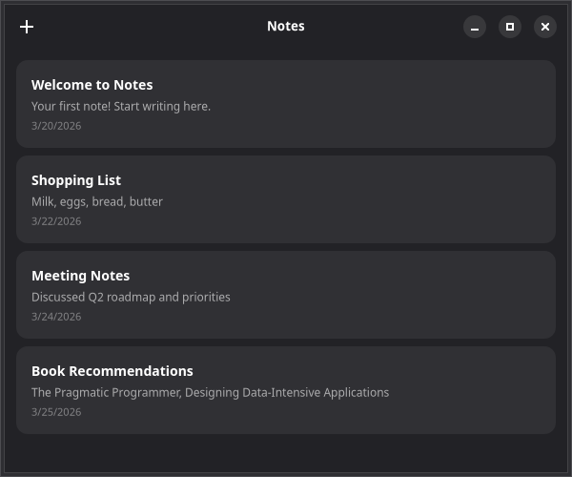
Task: Click the plus icon to add a note
Action: 27,27
